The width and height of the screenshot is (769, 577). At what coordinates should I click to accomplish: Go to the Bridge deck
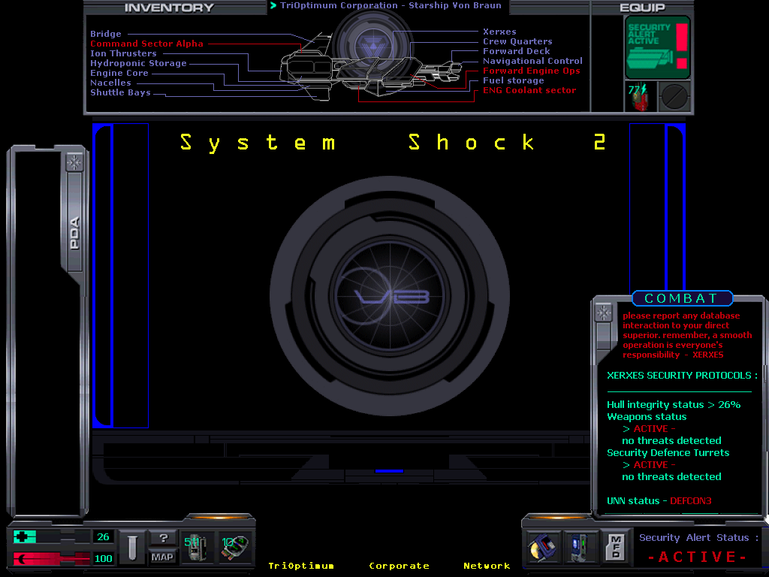(x=106, y=34)
